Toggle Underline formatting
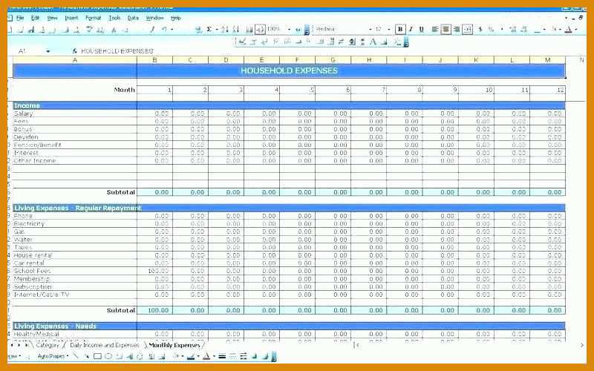 [x=421, y=29]
